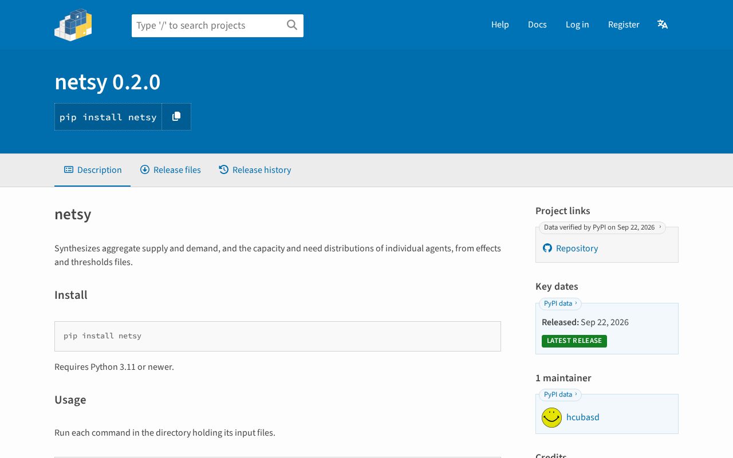733x458 pixels.
Task: Expand the 'Data verified by PyPI' badge
Action: pyautogui.click(x=602, y=227)
